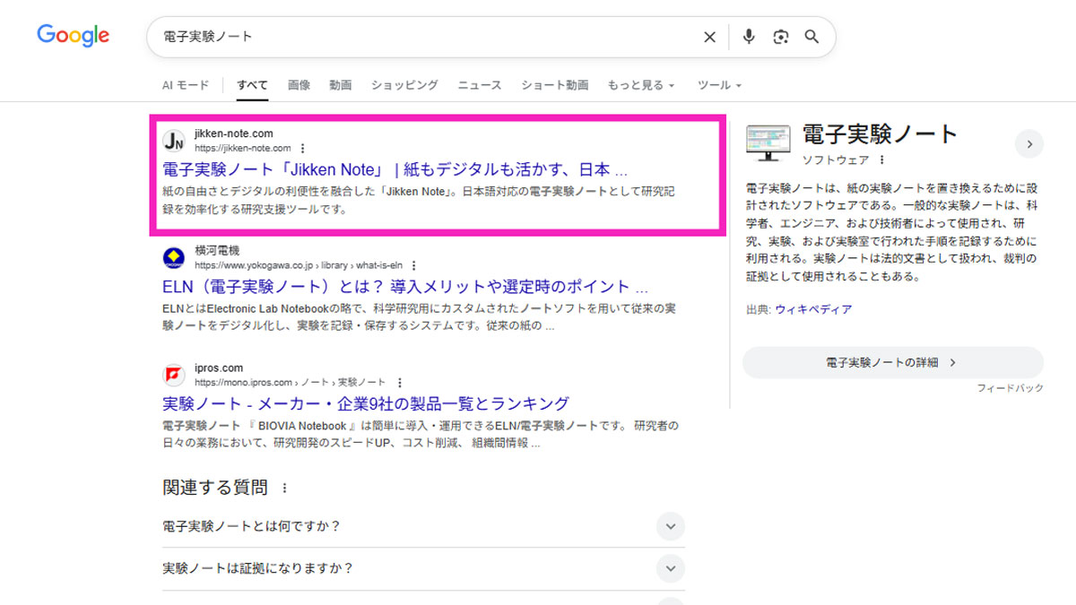This screenshot has width=1076, height=605.
Task: Click the フィードバック link
Action: tap(1010, 388)
